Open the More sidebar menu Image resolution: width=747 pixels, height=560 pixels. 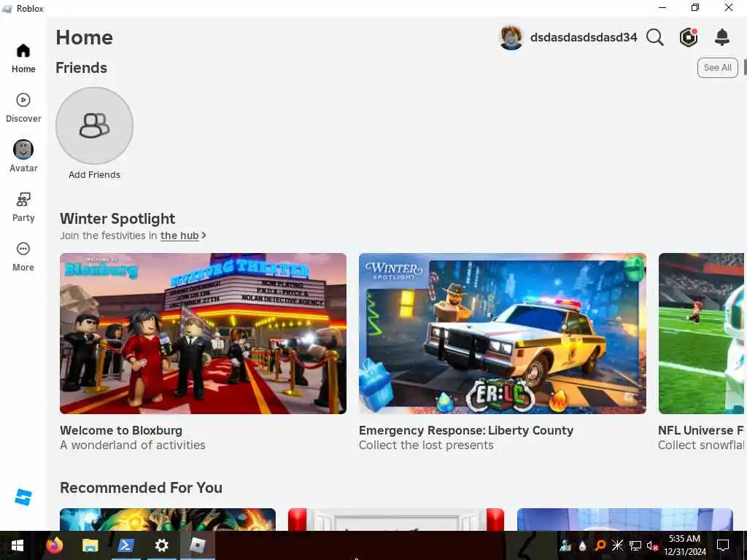[23, 257]
